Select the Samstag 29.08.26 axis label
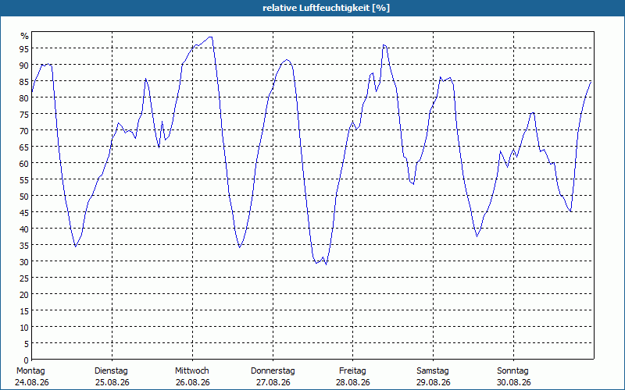Image resolution: width=625 pixels, height=390 pixels. [x=433, y=377]
